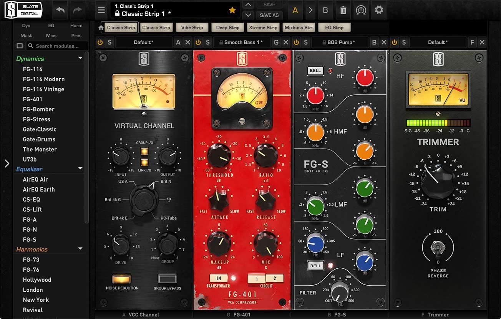The image size is (501, 319).
Task: Click the dial icon beside the trash can
Action: click(360, 10)
